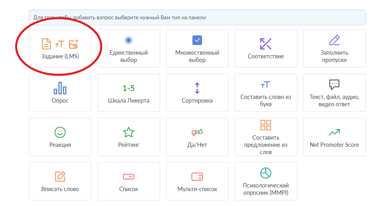Click the Вписать слово label
This screenshot has width=390, height=206.
60,189
